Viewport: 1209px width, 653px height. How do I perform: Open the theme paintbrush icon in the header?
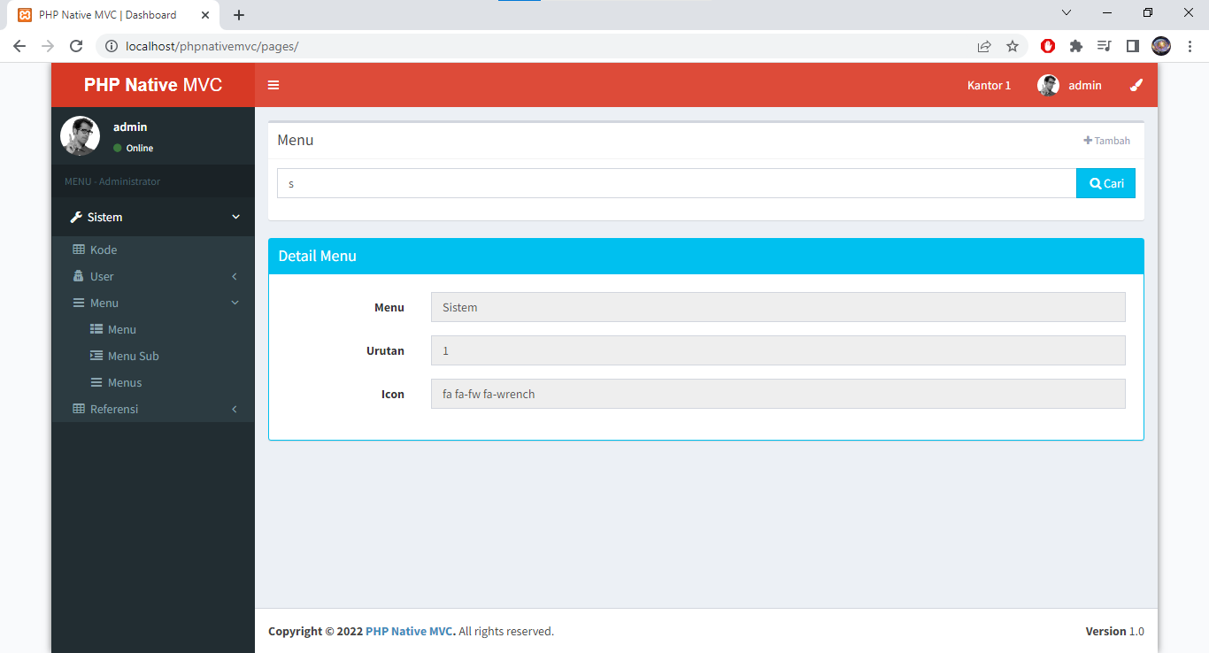[1136, 85]
